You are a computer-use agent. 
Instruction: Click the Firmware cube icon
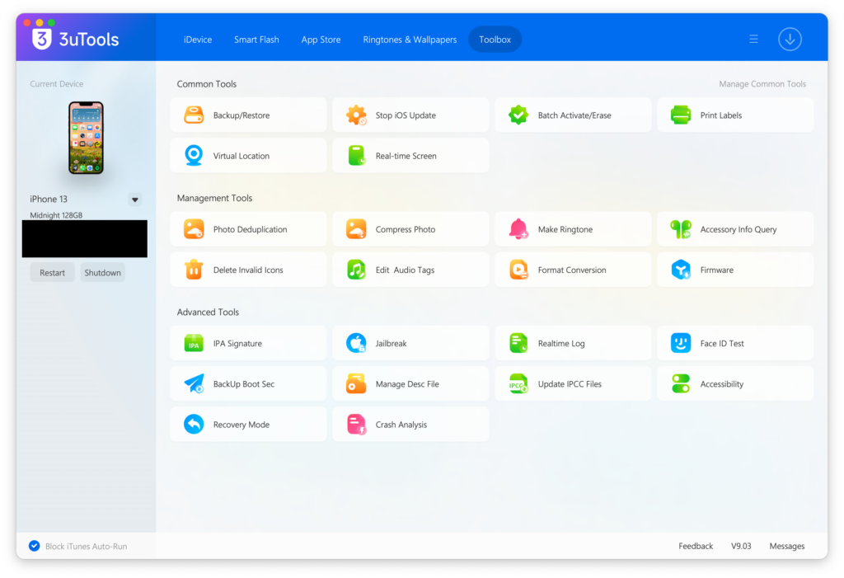pos(681,270)
